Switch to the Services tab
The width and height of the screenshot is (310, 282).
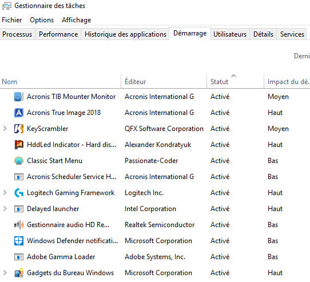[x=292, y=34]
